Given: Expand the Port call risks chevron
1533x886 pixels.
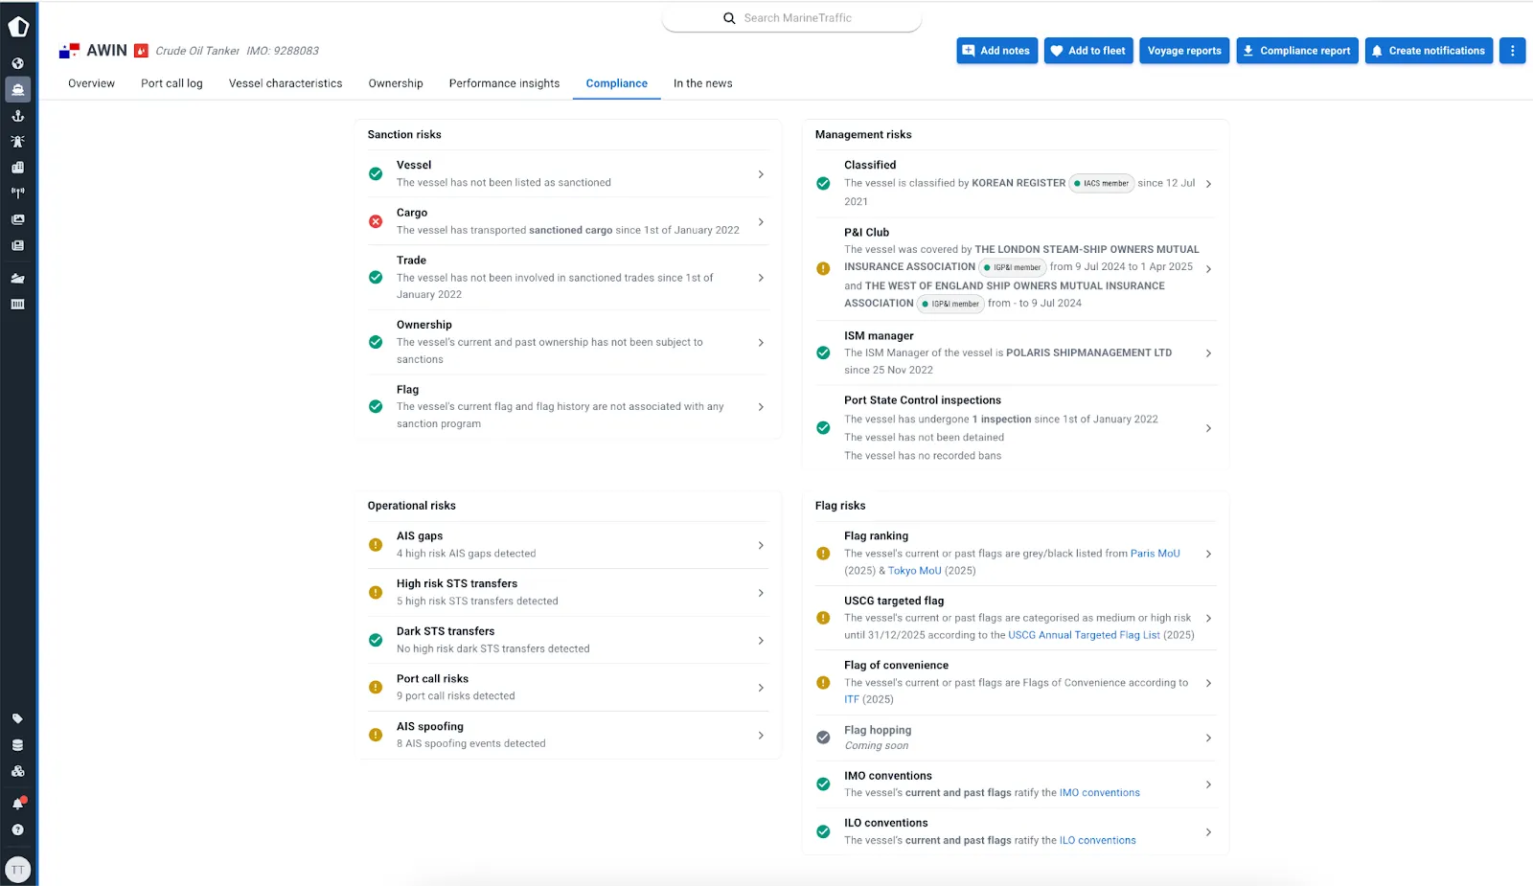Looking at the screenshot, I should tap(761, 688).
